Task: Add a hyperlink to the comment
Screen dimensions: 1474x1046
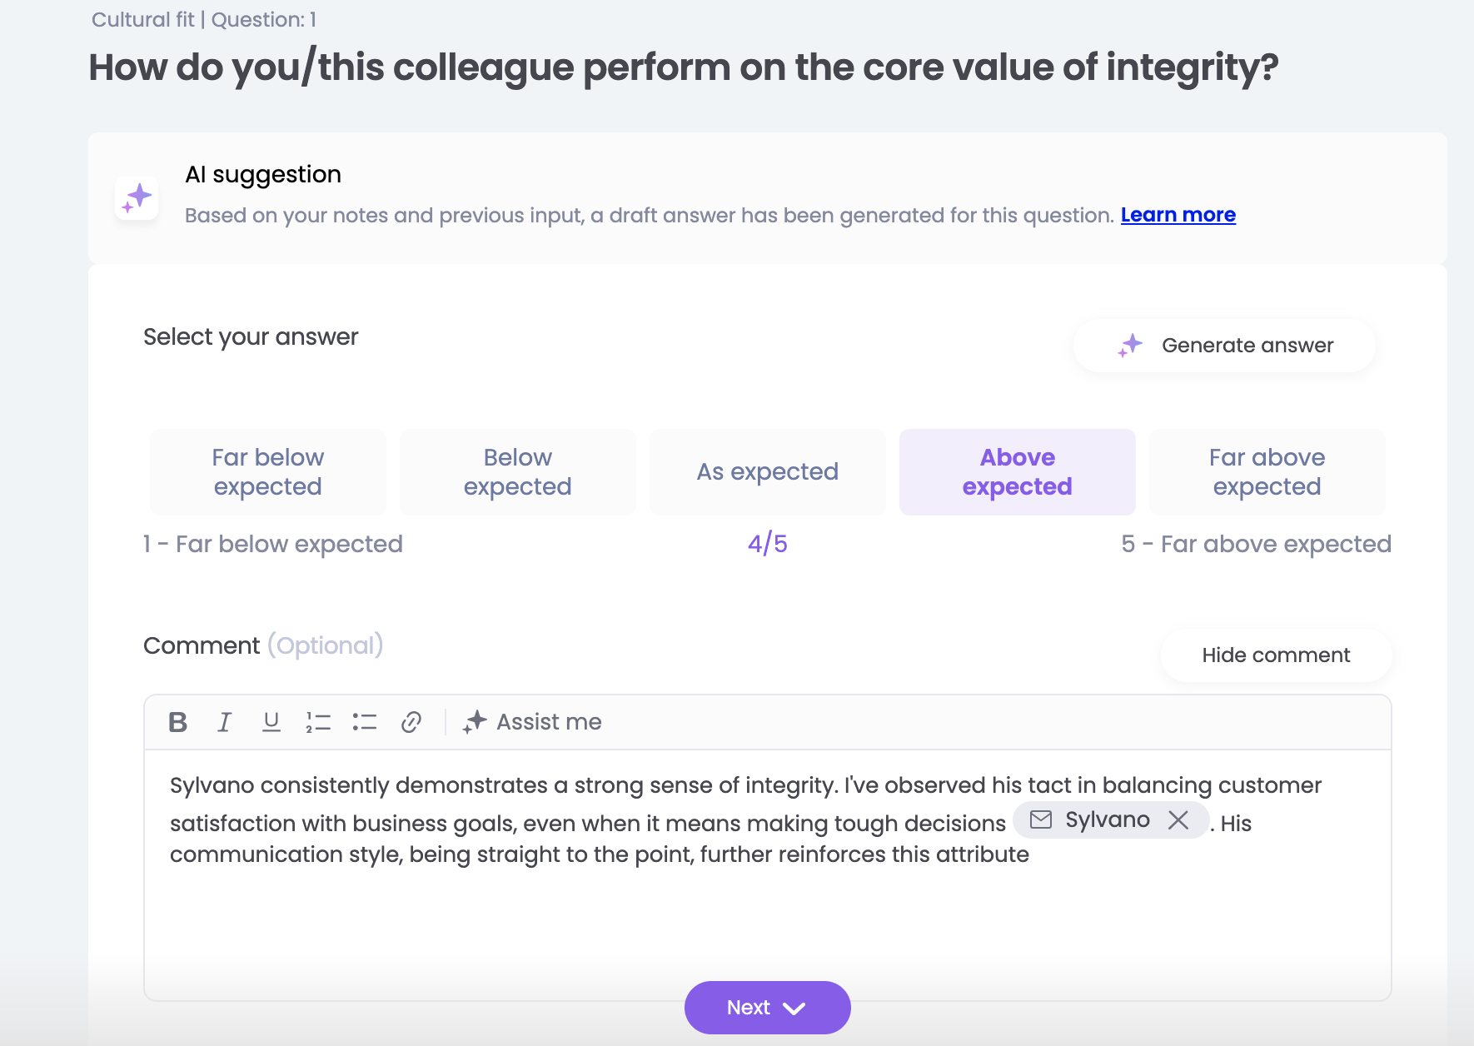Action: (411, 722)
